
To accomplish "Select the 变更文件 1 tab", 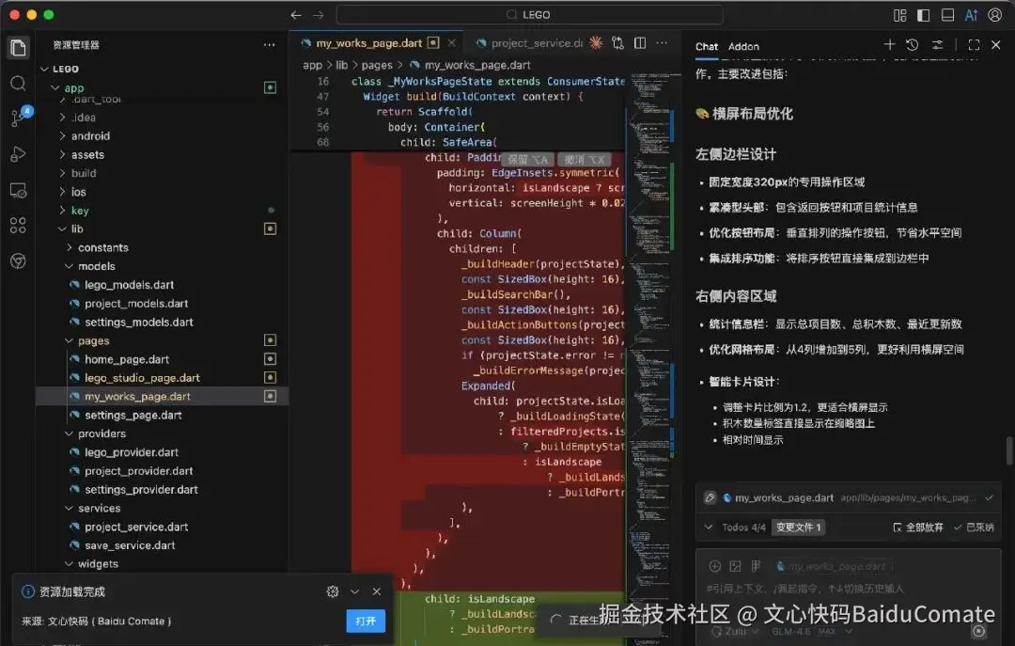I will 798,528.
